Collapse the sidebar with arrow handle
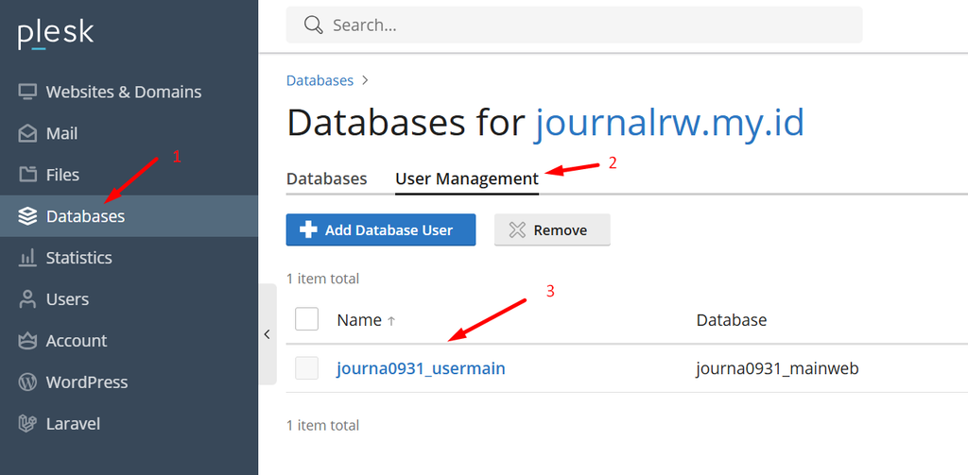Viewport: 968px width, 475px height. [x=268, y=334]
